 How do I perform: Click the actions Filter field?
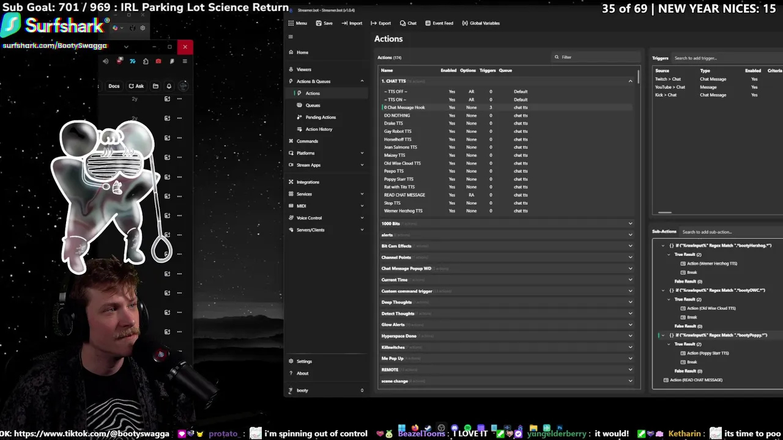pos(595,57)
